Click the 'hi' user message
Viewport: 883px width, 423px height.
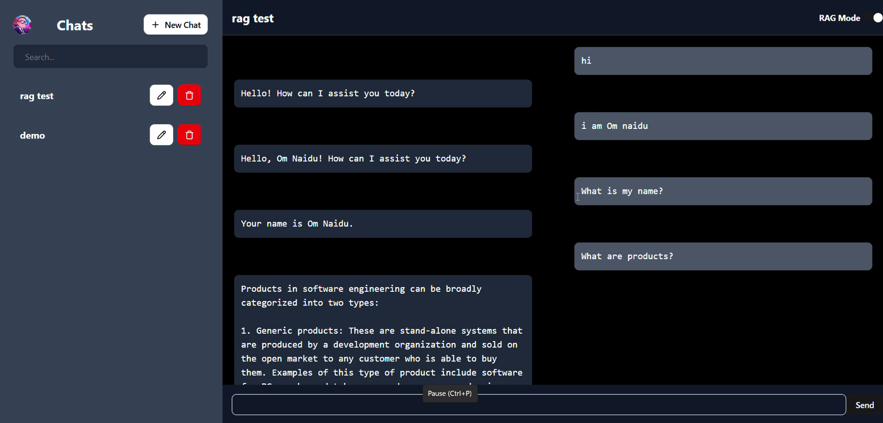coord(723,61)
